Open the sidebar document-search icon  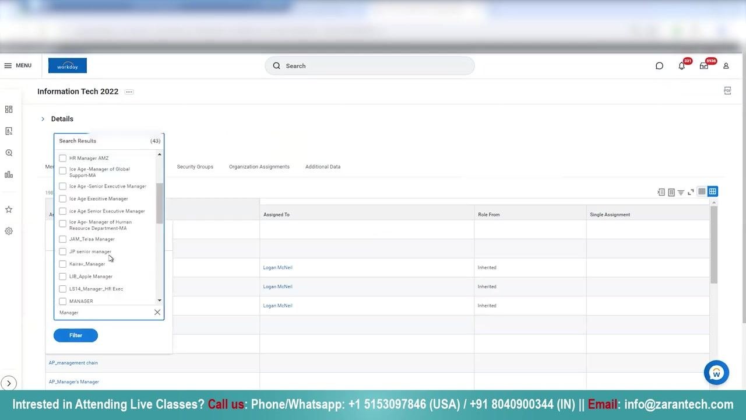pyautogui.click(x=9, y=131)
